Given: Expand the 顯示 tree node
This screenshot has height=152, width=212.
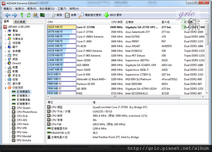Looking at the screenshot, I should (x=6, y=47).
